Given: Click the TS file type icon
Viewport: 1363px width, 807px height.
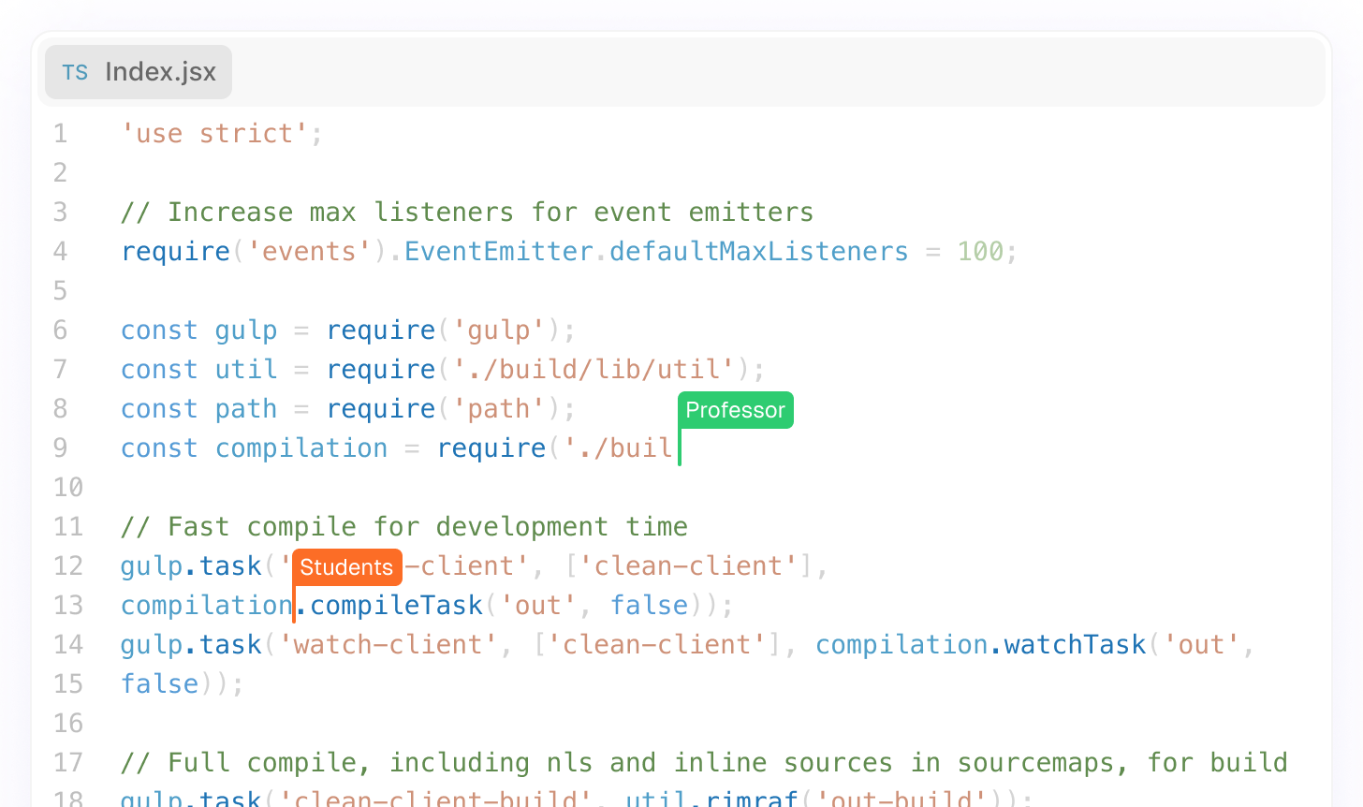Looking at the screenshot, I should click(x=75, y=72).
